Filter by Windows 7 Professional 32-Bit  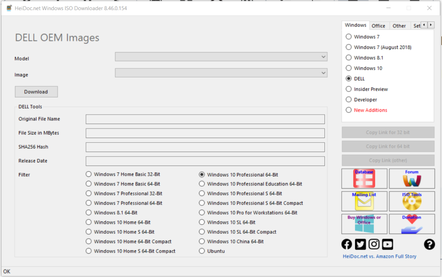pos(124,194)
